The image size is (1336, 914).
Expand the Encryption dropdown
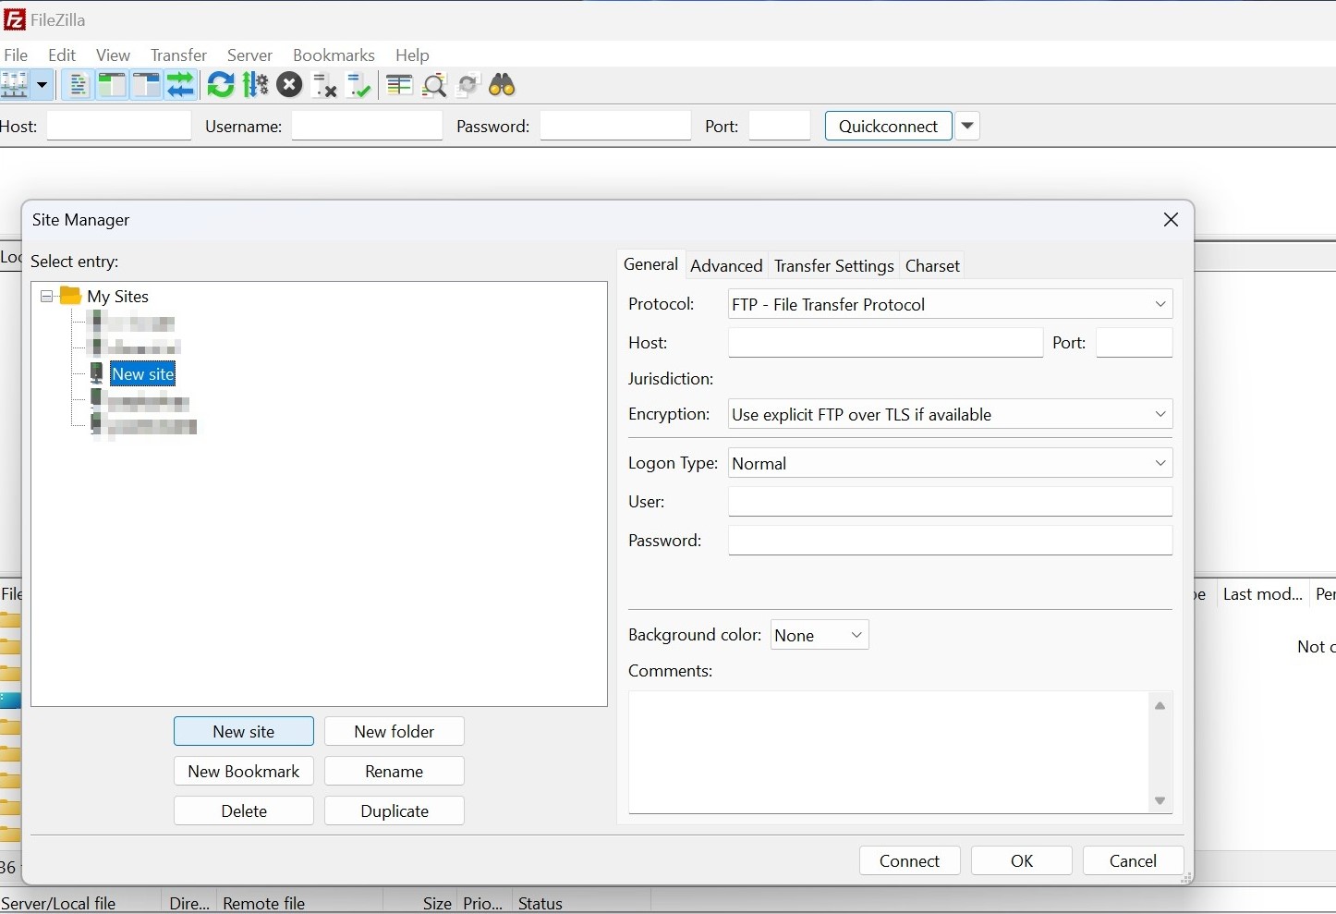(x=950, y=415)
